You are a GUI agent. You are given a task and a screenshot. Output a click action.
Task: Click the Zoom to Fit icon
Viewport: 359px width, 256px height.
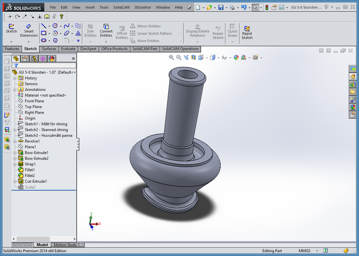click(x=171, y=57)
